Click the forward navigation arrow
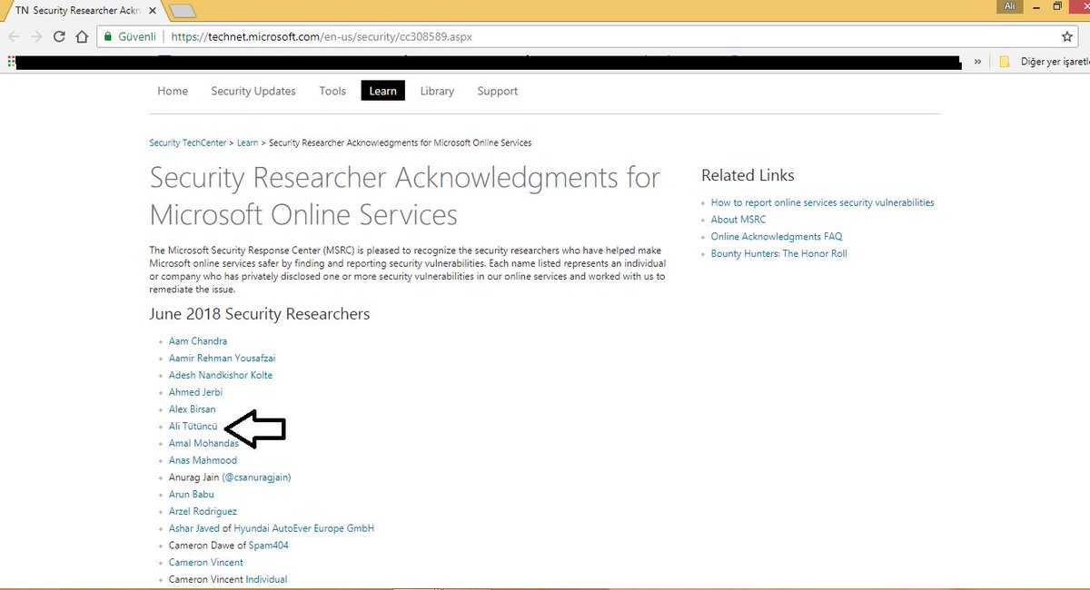 coord(36,36)
